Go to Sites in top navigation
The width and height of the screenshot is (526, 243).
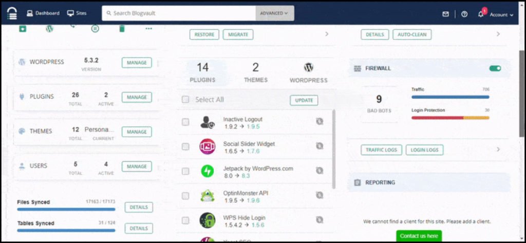[x=77, y=13]
